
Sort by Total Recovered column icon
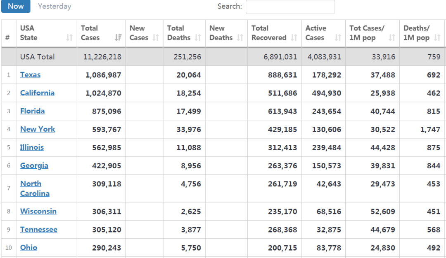pos(294,37)
